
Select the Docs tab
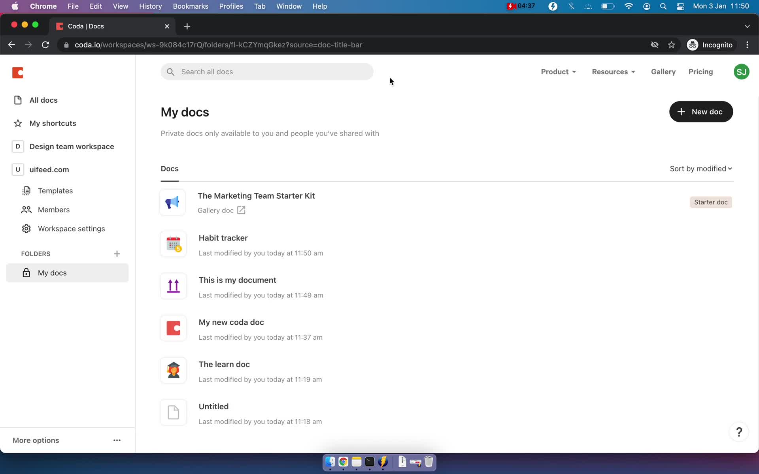(x=170, y=169)
